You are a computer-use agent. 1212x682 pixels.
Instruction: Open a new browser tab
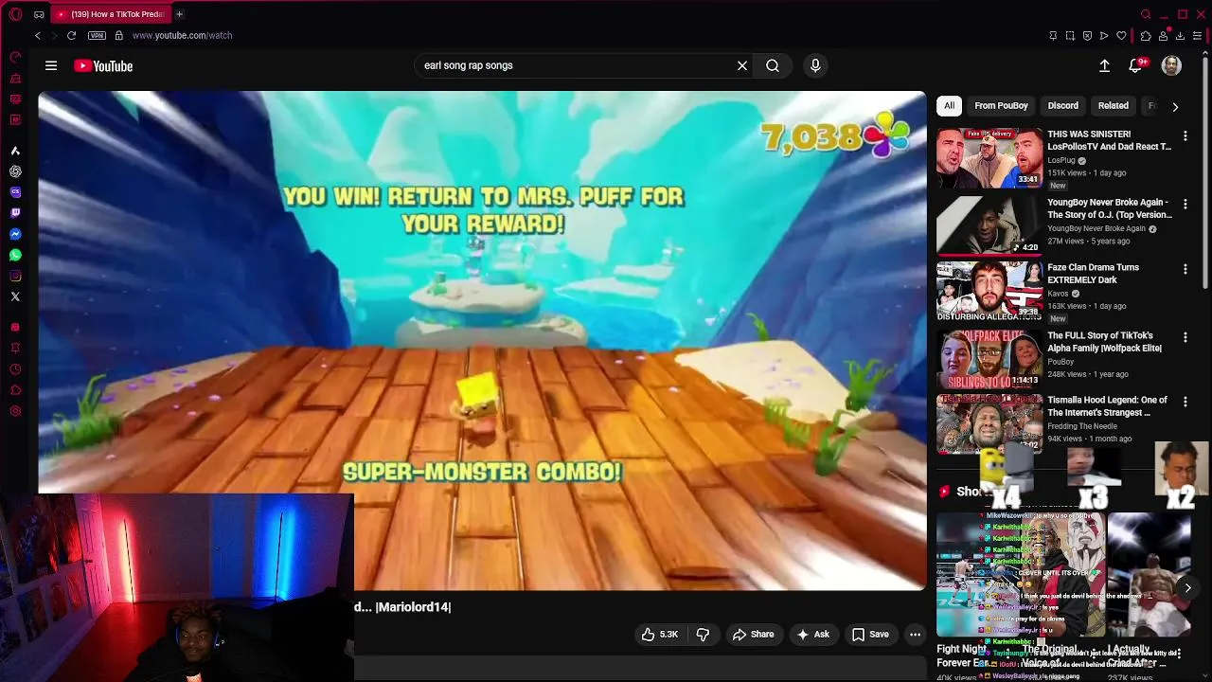pos(179,14)
